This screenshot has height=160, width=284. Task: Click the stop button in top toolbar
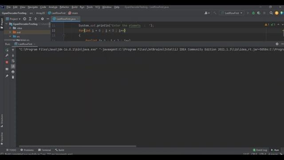point(264,13)
